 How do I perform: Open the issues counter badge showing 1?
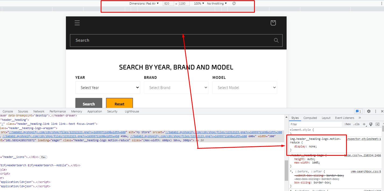coord(358,111)
